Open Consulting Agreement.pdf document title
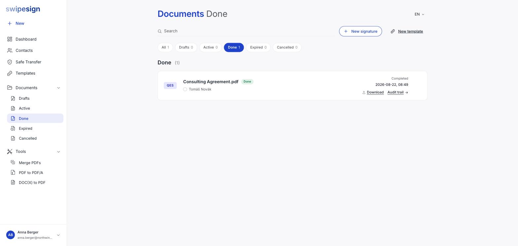The width and height of the screenshot is (518, 246). point(211,82)
